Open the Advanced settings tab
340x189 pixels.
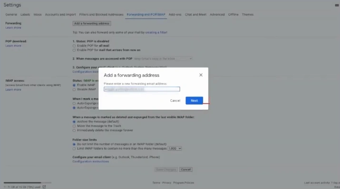coord(217,15)
